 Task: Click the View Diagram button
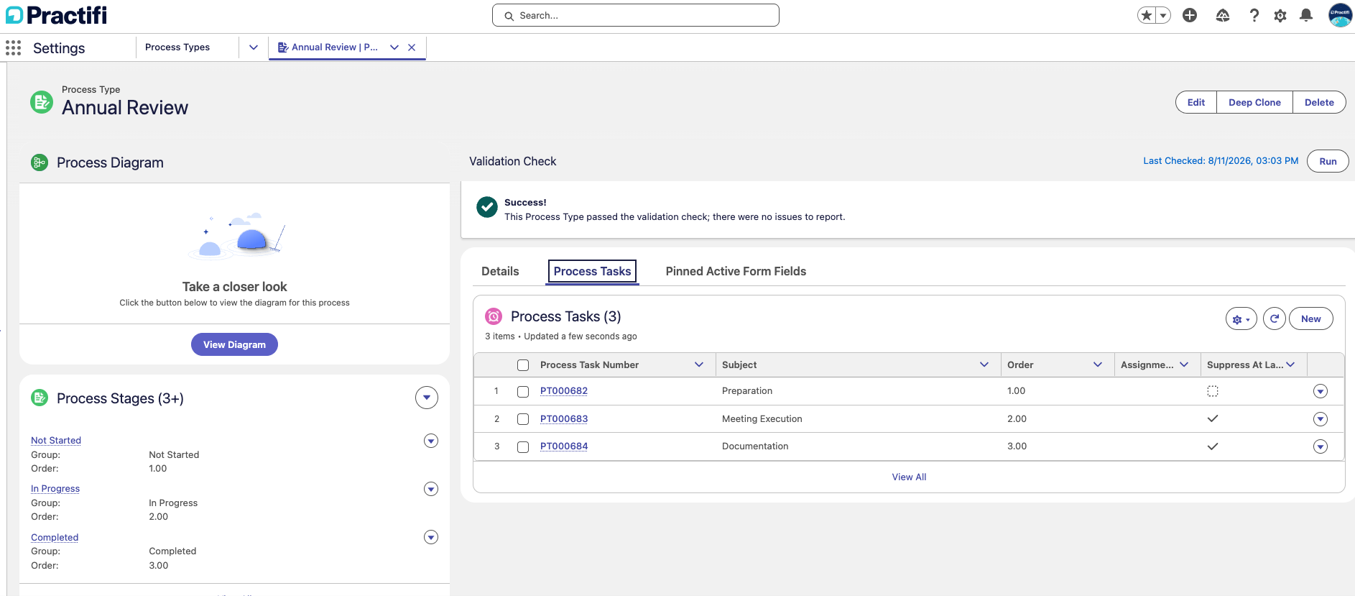click(234, 344)
